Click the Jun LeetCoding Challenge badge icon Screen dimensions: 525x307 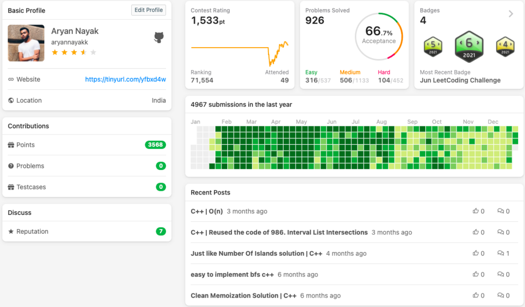pyautogui.click(x=469, y=47)
